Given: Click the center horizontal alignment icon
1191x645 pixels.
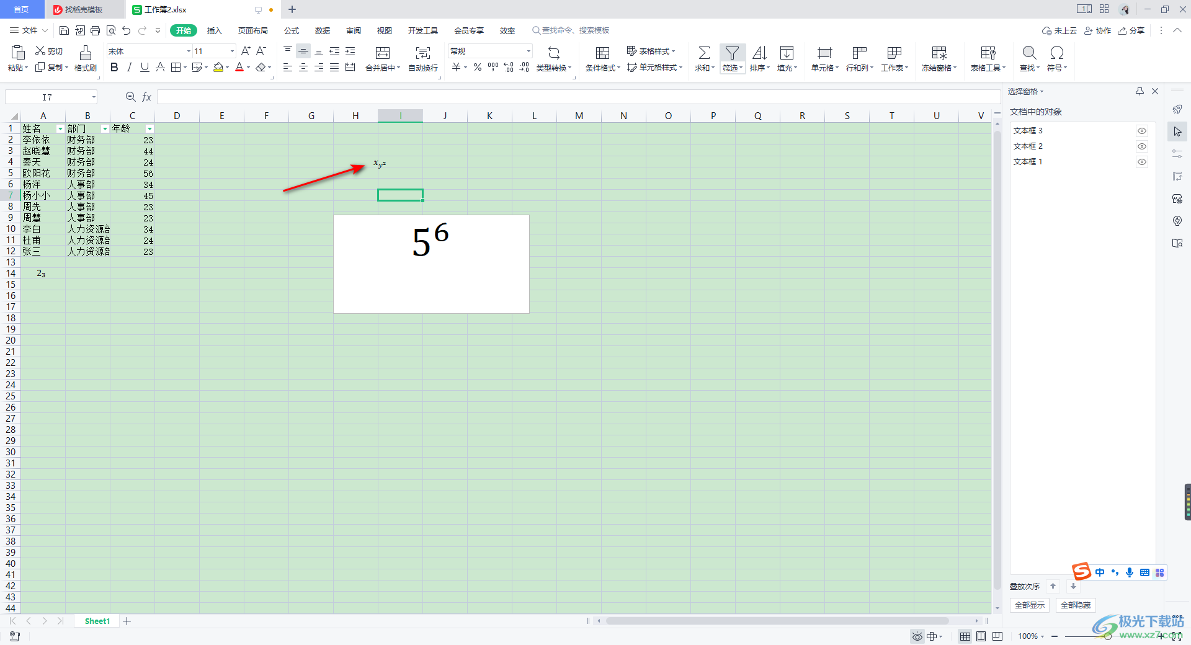Looking at the screenshot, I should pos(303,68).
